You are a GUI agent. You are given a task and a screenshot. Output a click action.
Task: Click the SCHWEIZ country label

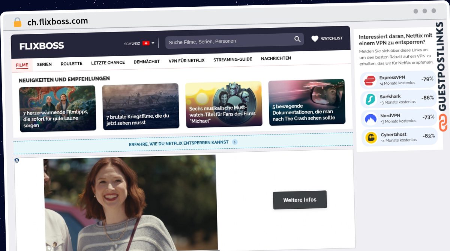click(x=132, y=44)
